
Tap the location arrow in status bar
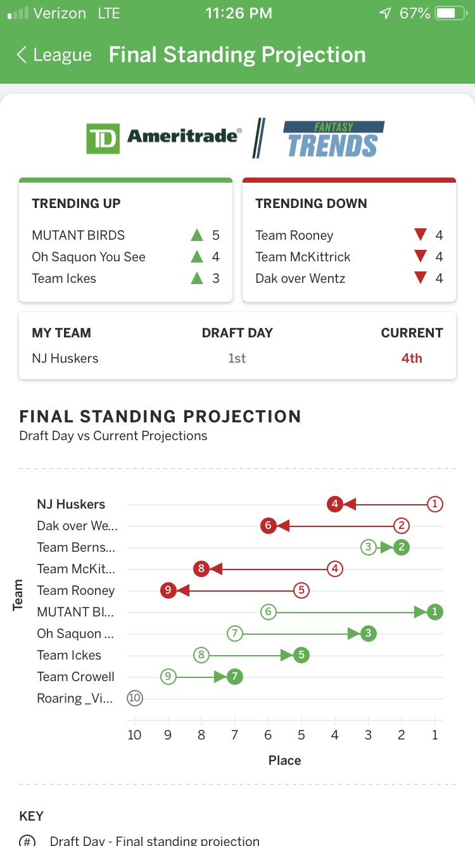(384, 13)
